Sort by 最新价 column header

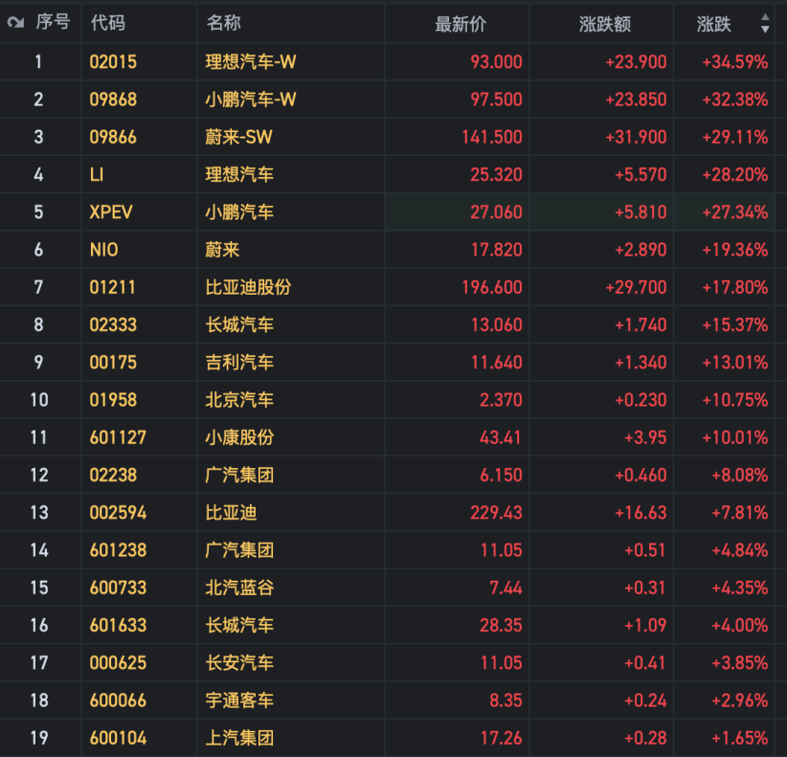click(461, 24)
